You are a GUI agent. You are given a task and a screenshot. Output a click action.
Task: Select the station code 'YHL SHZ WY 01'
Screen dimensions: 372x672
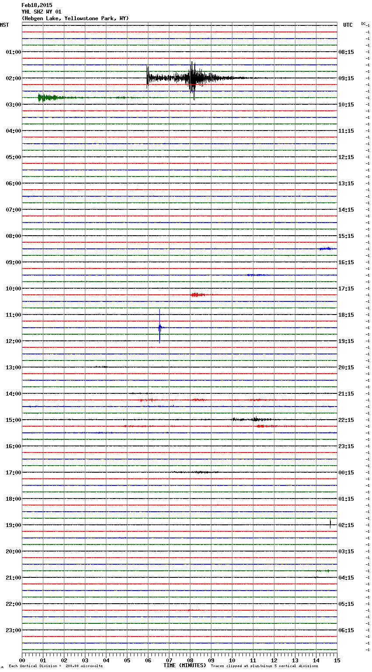pyautogui.click(x=42, y=12)
